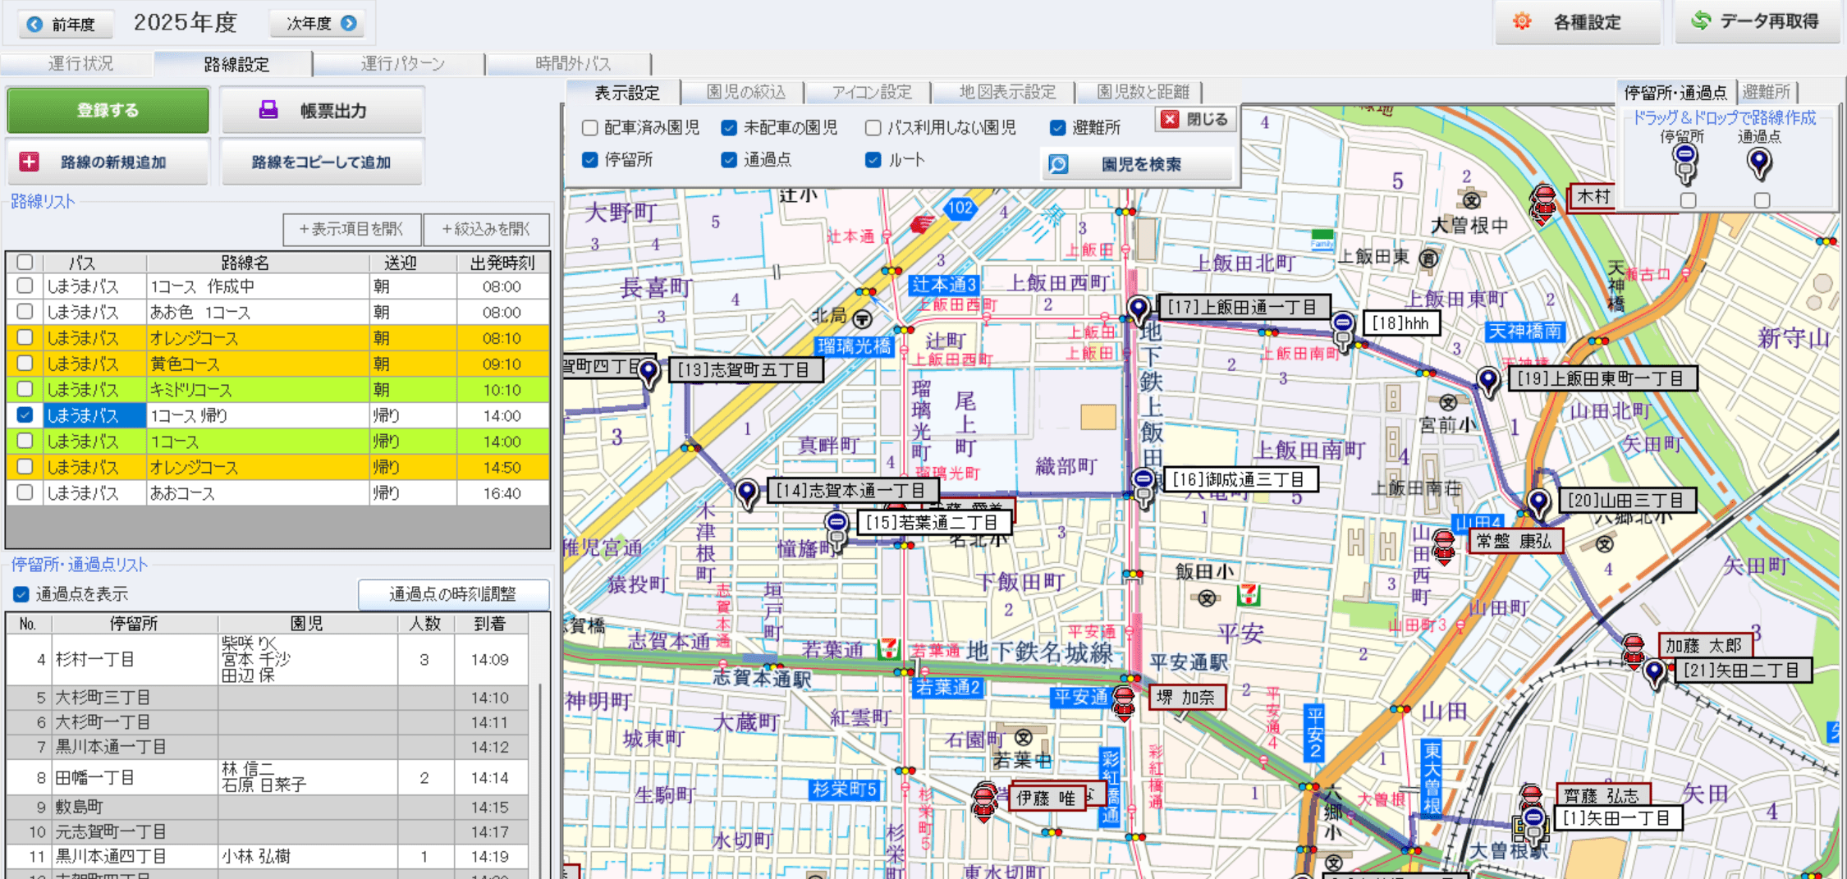Open the アイコン設定 tab

(x=871, y=92)
